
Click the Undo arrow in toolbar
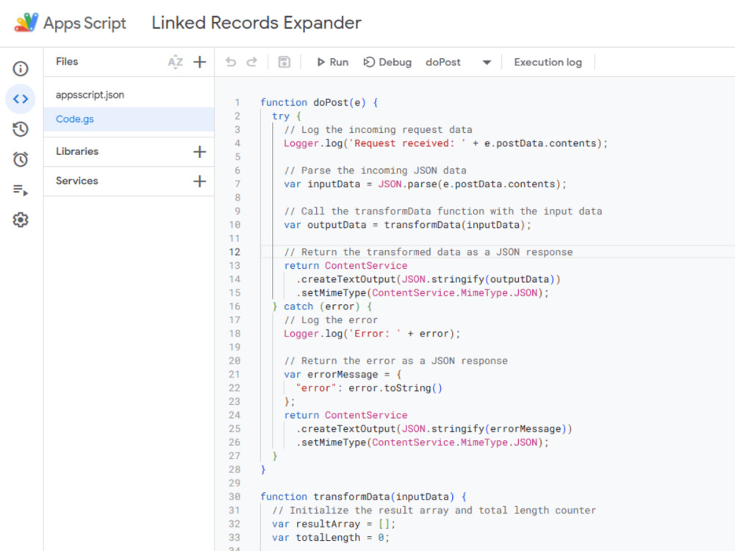click(x=231, y=62)
